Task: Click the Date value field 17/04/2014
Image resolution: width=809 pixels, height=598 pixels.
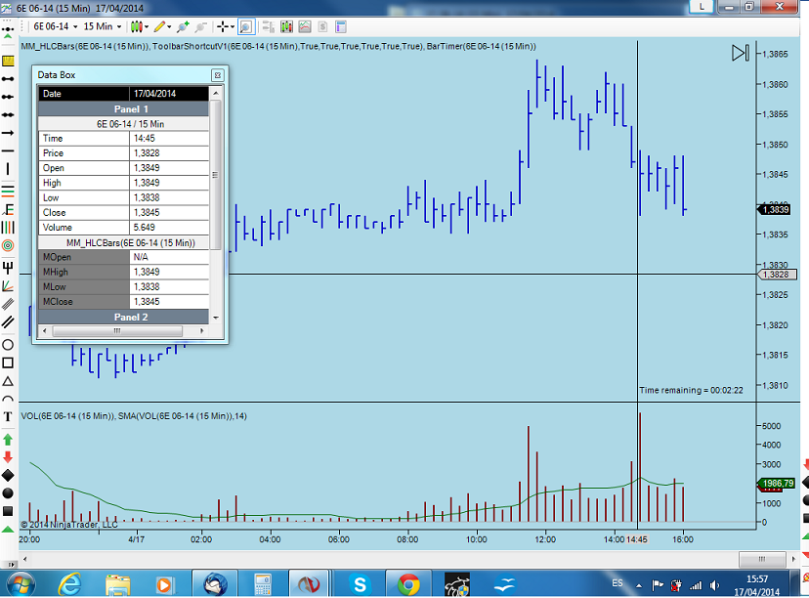Action: pos(170,94)
